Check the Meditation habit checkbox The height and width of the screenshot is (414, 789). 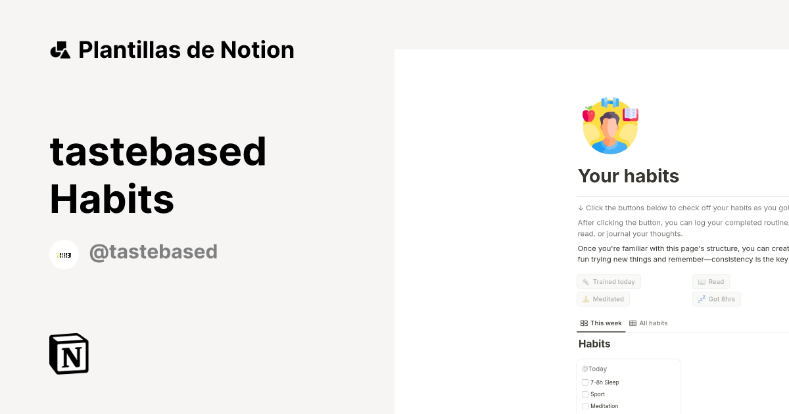point(585,405)
